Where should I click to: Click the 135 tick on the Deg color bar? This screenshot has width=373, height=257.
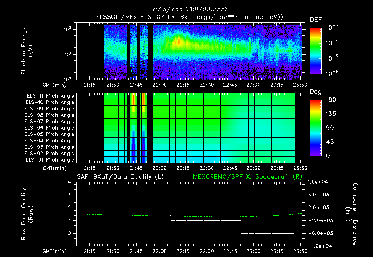pyautogui.click(x=331, y=114)
